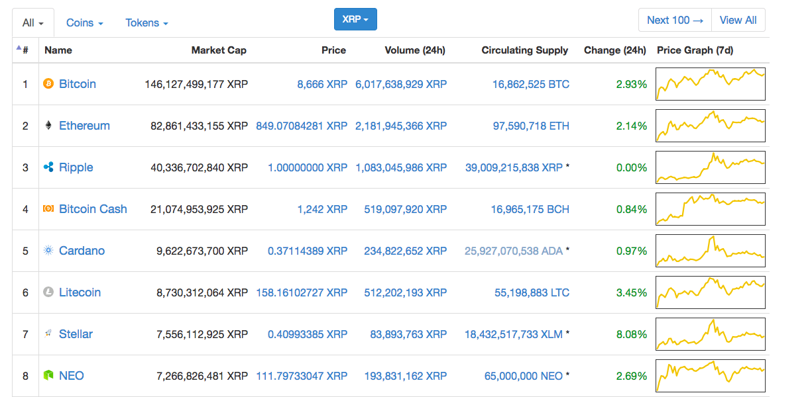812x397 pixels.
Task: Open the Litecoin name link
Action: 80,292
